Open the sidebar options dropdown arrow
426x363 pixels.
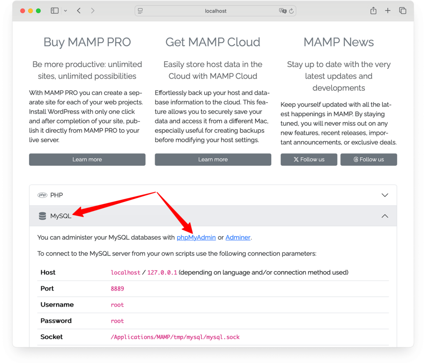(65, 11)
